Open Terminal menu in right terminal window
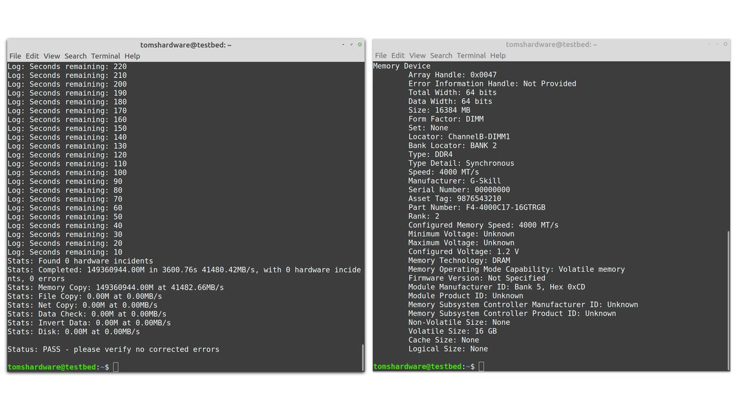 (471, 55)
